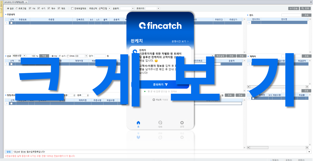Image resolution: width=313 pixels, height=161 pixels.
Task: Close the [41201] 주식매매실행 tab with its x
Action: click(26, 2)
